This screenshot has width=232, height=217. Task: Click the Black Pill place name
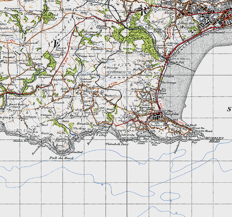(177, 62)
